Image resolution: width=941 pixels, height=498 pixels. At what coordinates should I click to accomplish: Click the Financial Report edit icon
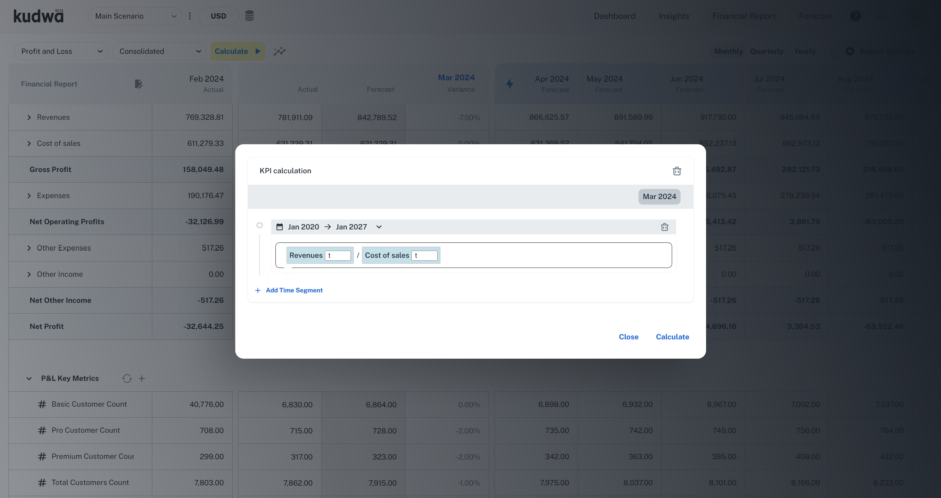pyautogui.click(x=139, y=84)
